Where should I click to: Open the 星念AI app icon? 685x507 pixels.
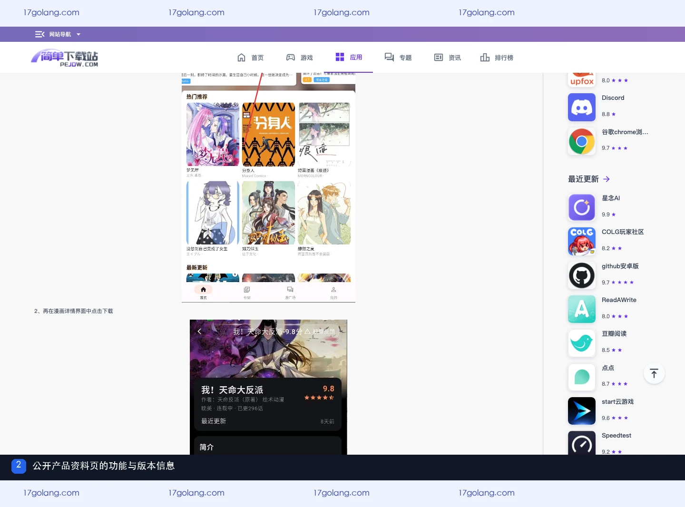[581, 207]
